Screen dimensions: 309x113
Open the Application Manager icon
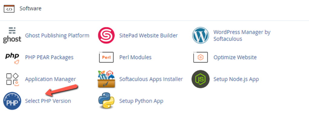click(x=12, y=79)
